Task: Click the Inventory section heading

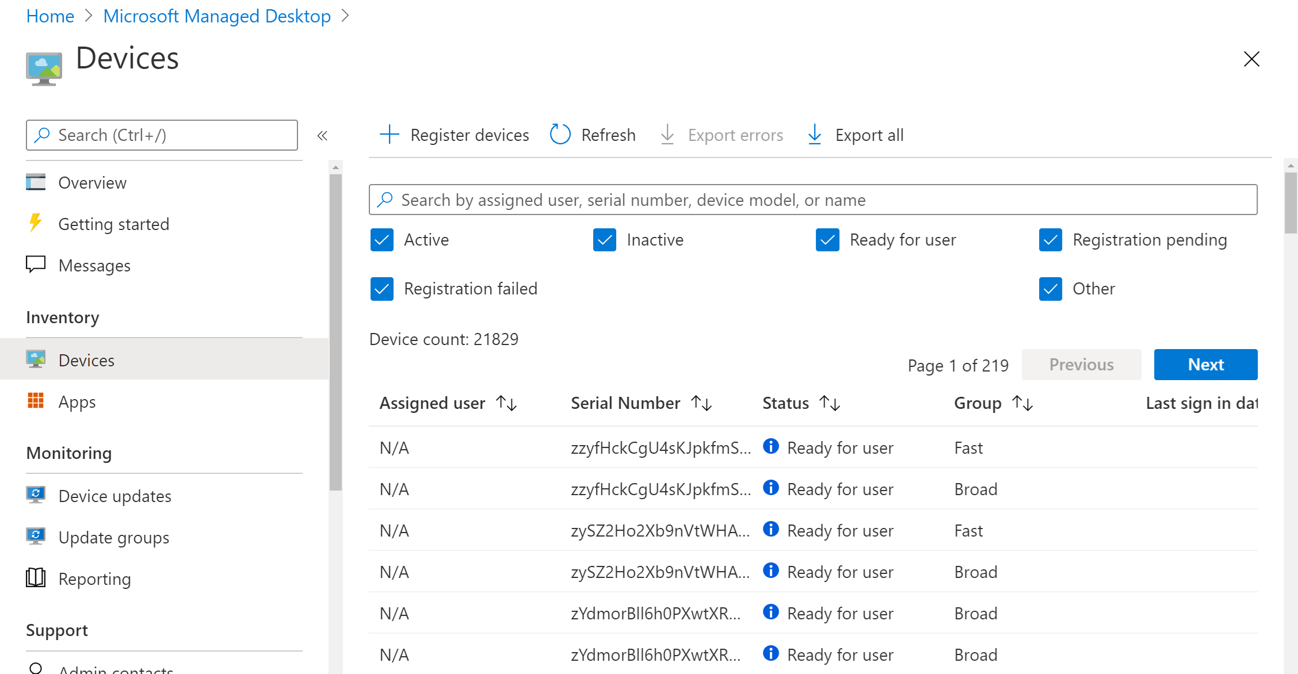Action: (63, 317)
